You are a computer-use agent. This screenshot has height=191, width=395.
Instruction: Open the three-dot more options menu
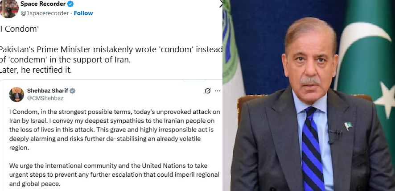(218, 91)
